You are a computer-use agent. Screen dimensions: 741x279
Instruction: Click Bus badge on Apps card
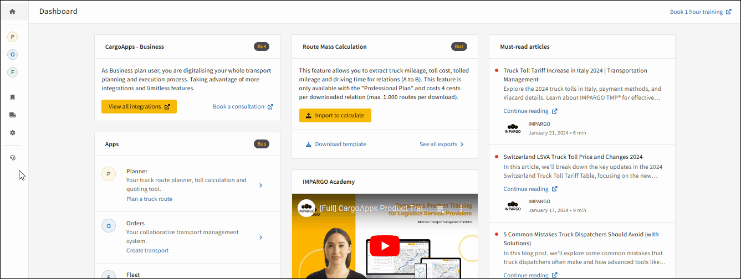tap(262, 144)
